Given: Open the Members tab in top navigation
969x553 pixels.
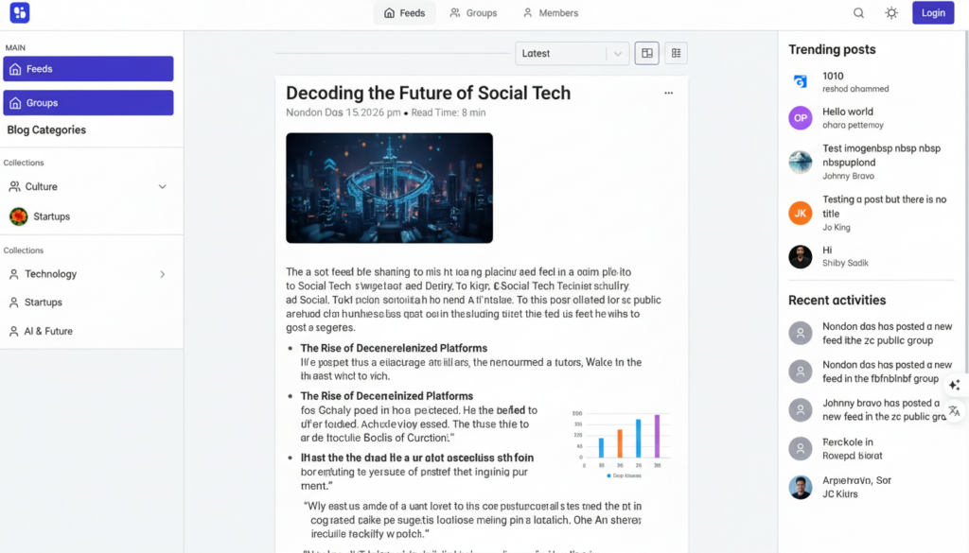Looking at the screenshot, I should [x=551, y=13].
